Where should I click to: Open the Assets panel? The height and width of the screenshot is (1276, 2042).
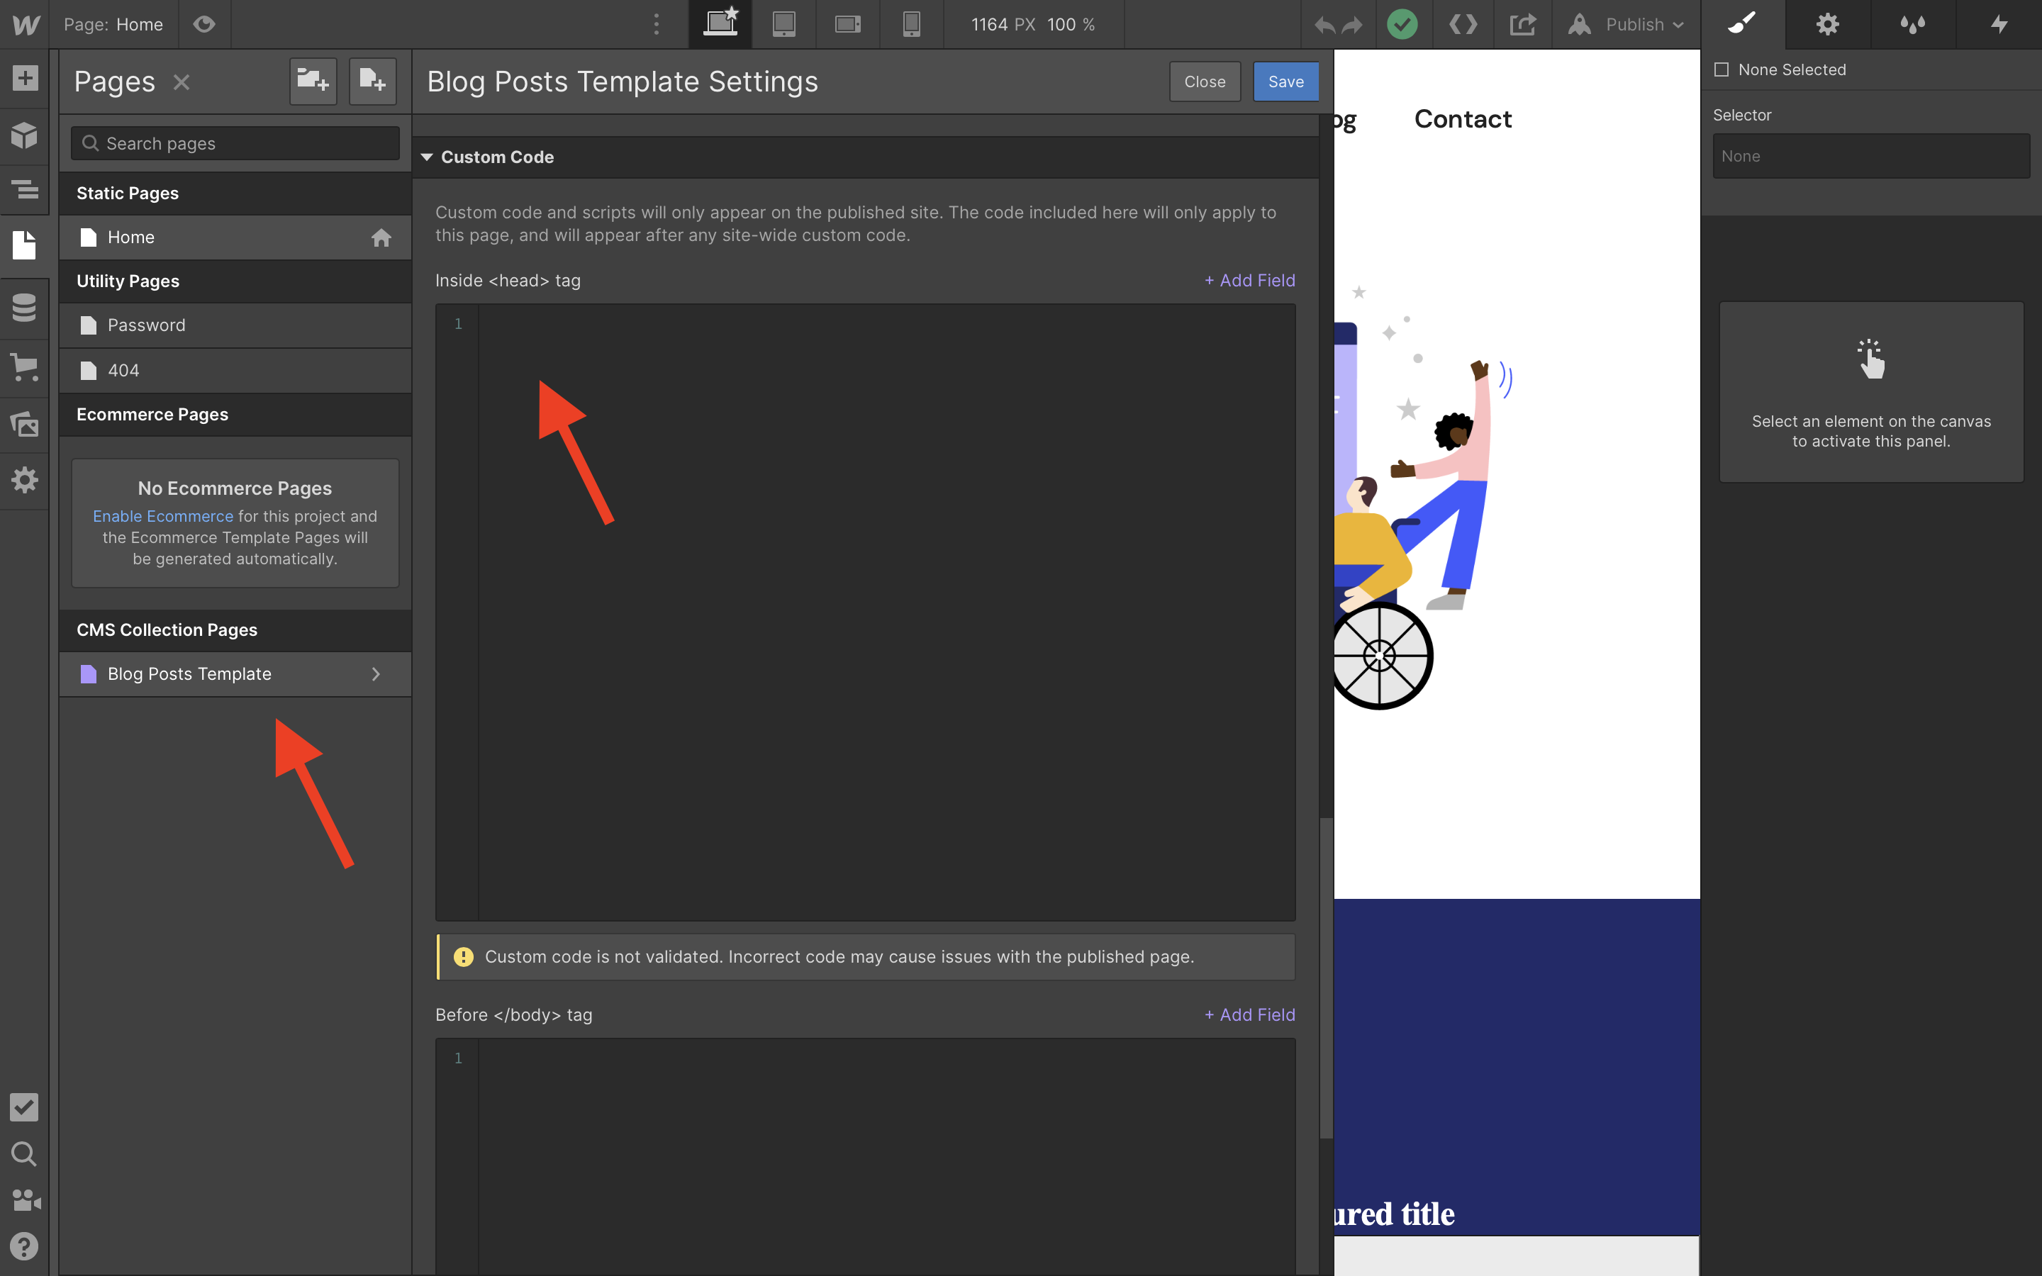click(25, 424)
